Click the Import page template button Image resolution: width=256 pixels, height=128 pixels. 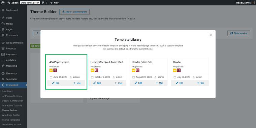point(74,12)
